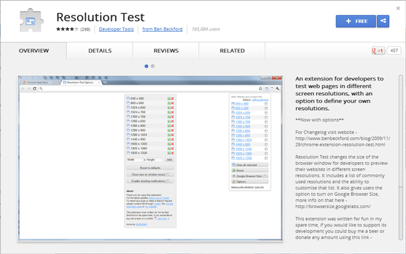Click the benbeckford.com changelog URL text

pos(343,141)
